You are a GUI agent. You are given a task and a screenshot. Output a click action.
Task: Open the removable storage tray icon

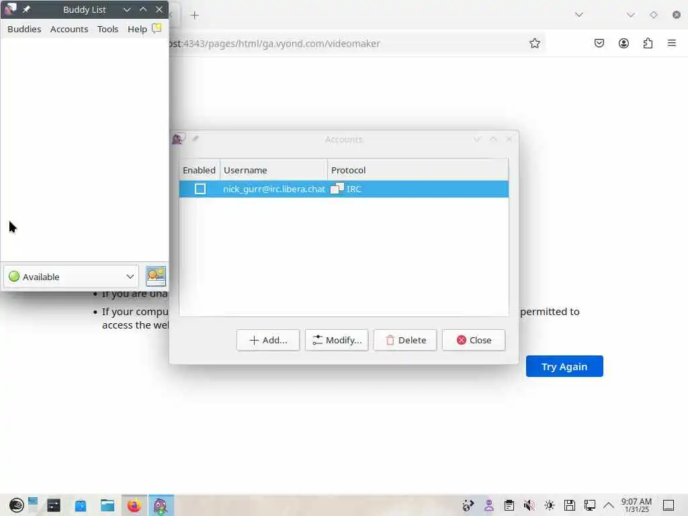[x=570, y=505]
